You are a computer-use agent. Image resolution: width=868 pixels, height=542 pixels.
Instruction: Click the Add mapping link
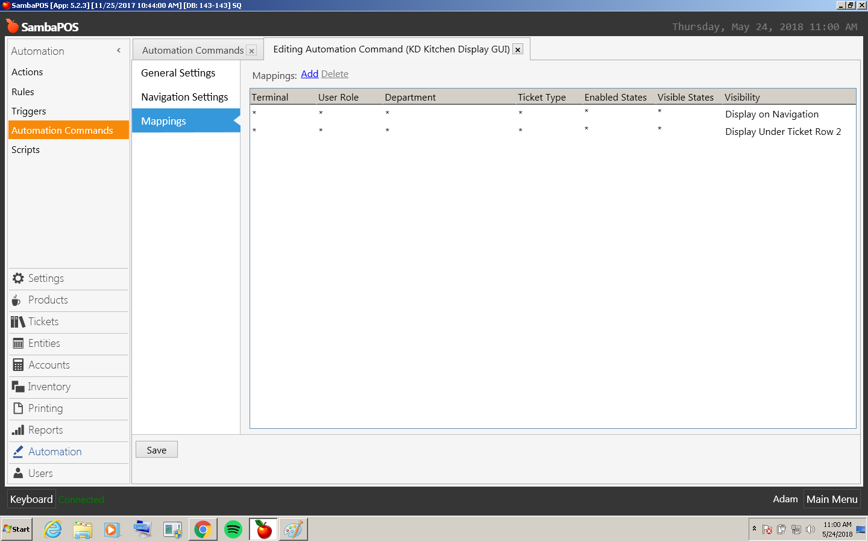coord(309,74)
